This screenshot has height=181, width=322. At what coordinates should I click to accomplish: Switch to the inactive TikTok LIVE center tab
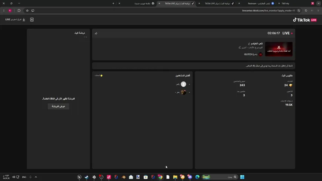[217, 3]
